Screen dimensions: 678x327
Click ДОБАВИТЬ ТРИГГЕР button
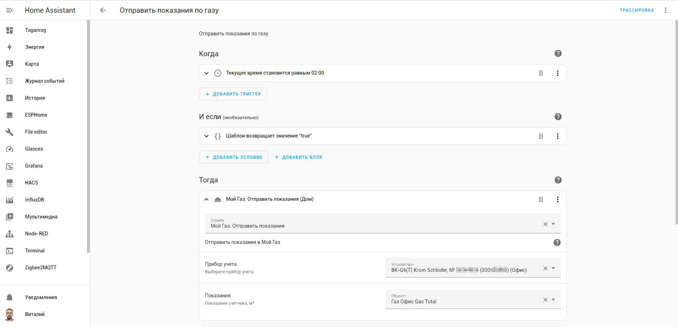(233, 94)
